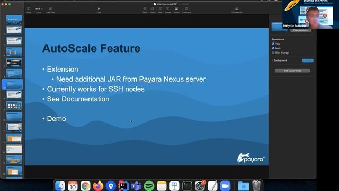The height and width of the screenshot is (191, 339).
Task: Open the Trash in the Dock
Action: tap(256, 186)
